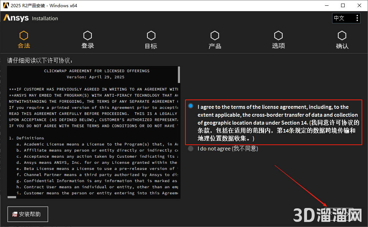
Task: Click the Ansys logo in the header
Action: [x=16, y=18]
